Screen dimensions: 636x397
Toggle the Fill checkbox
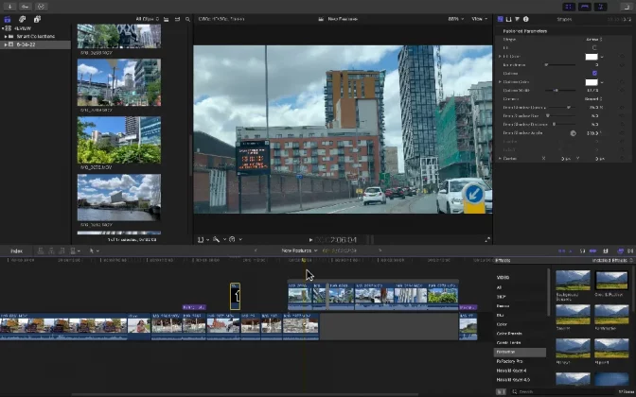594,47
